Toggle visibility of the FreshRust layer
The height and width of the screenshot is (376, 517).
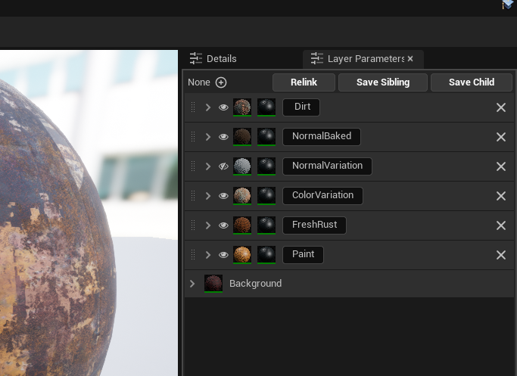pos(223,225)
